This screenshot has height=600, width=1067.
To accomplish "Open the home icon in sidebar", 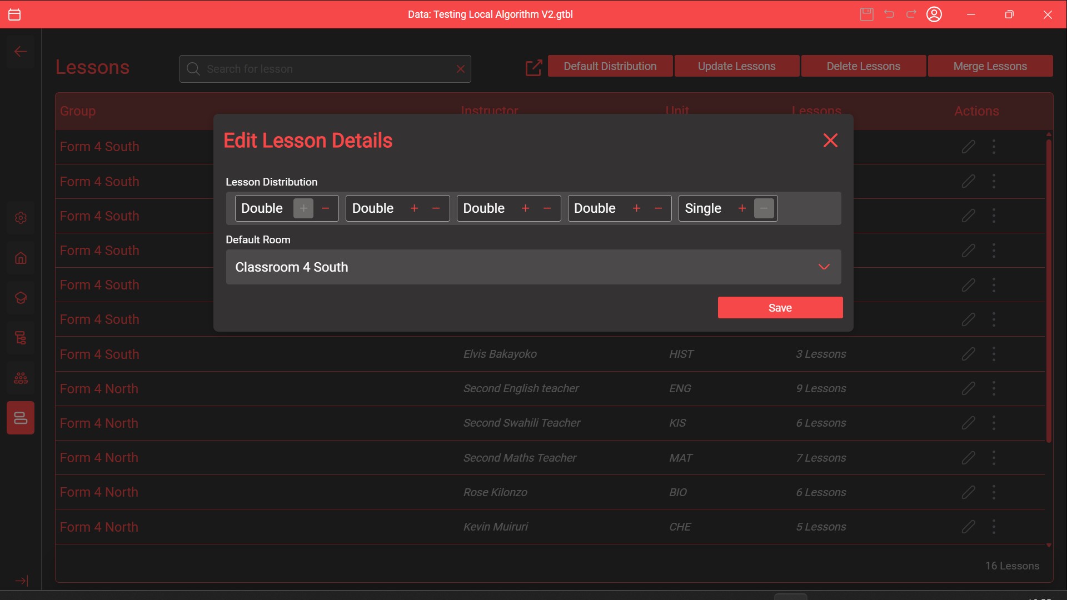I will (21, 258).
